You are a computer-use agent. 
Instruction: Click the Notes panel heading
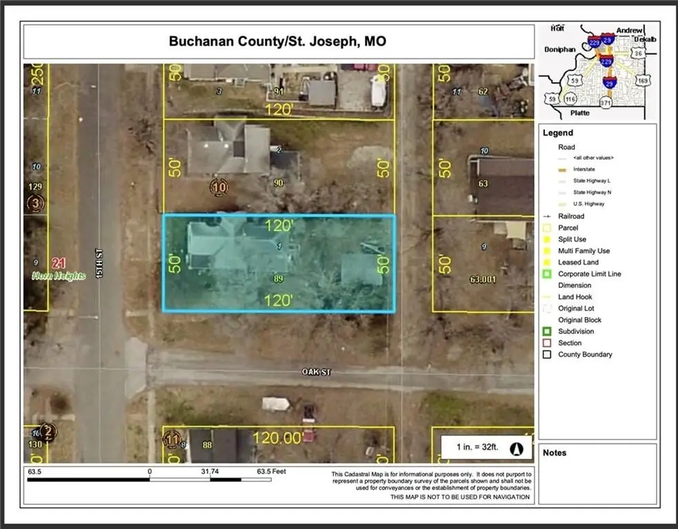(554, 453)
